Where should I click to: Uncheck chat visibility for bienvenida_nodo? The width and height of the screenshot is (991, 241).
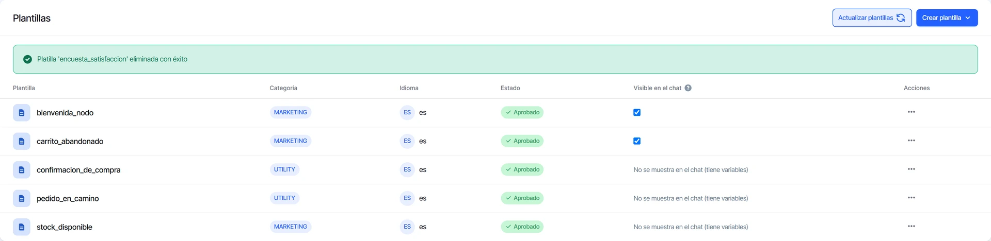637,112
